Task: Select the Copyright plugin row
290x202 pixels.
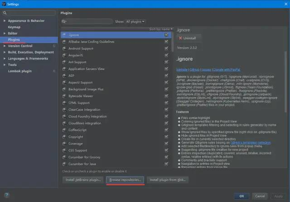Action: coord(116,137)
